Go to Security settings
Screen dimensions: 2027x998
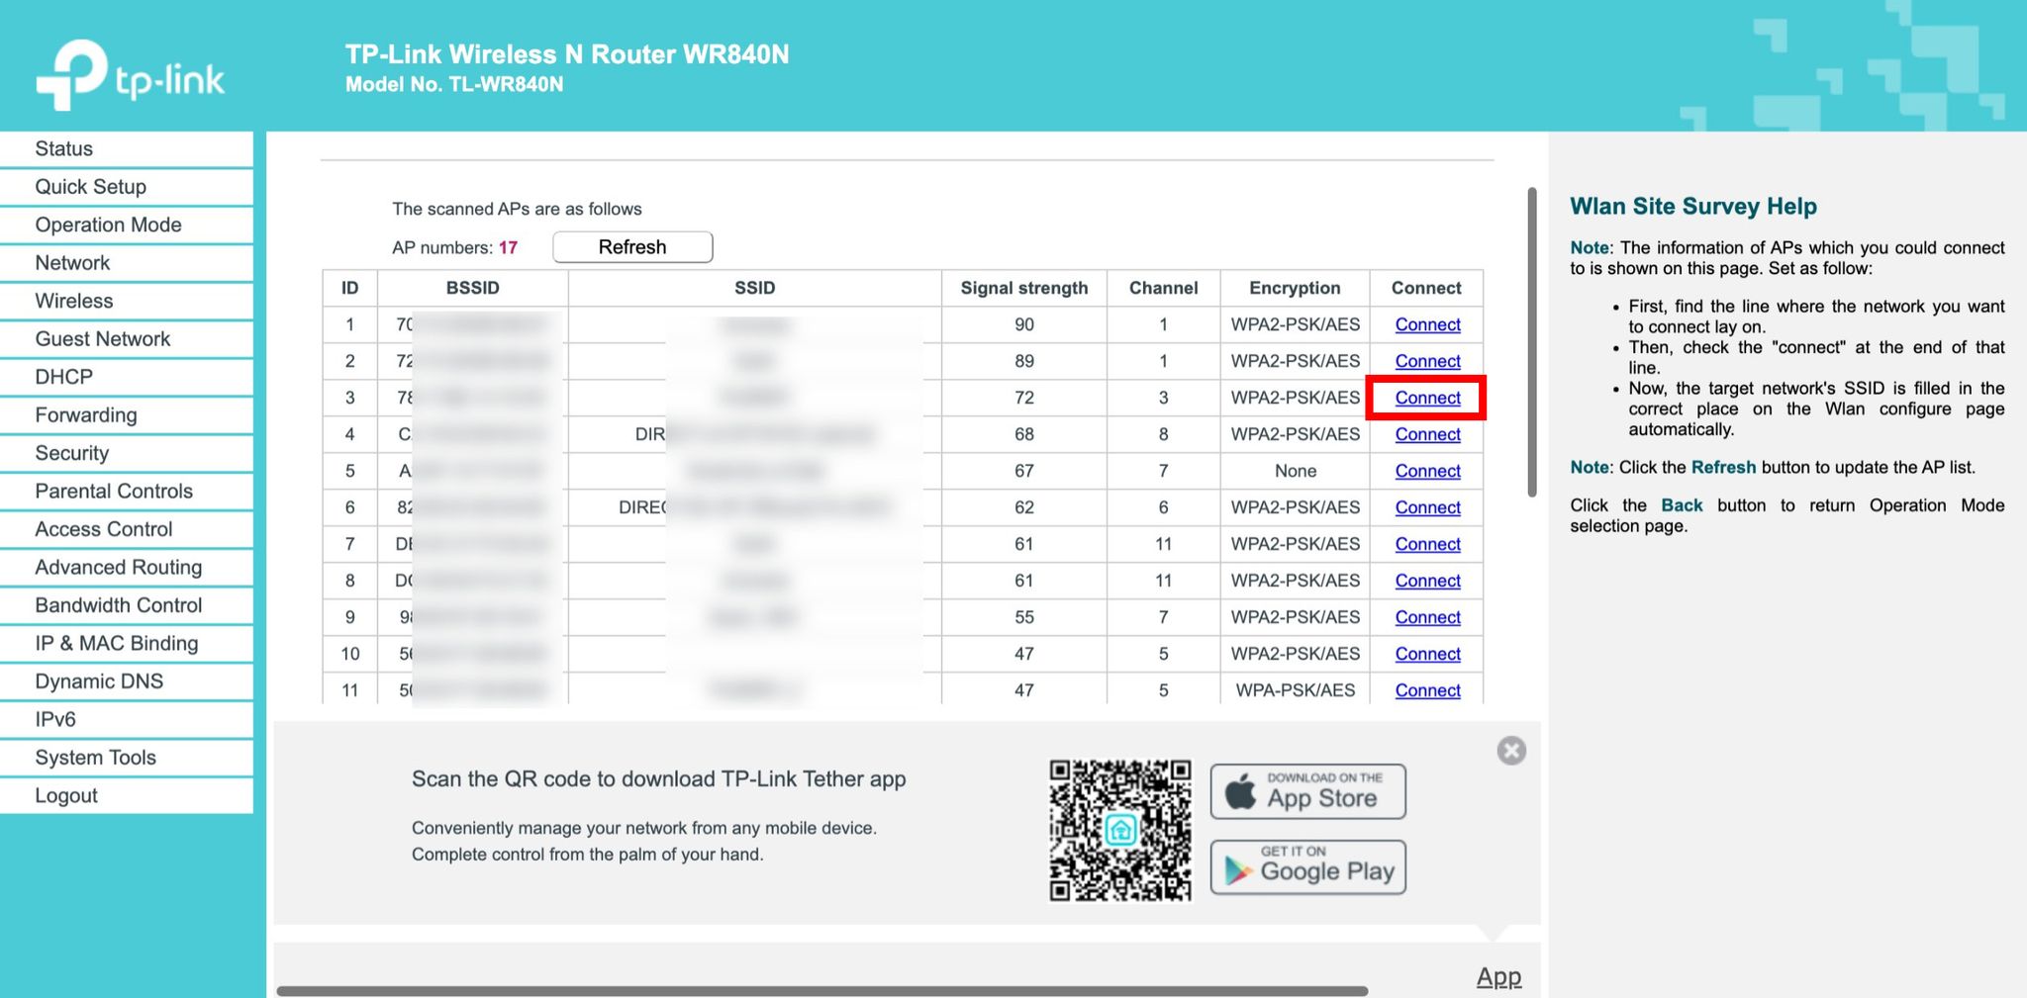tap(127, 453)
